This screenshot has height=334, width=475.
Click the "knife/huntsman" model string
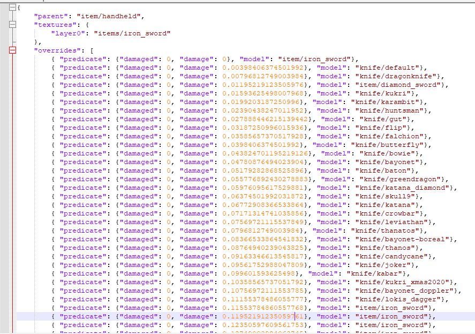tap(389, 111)
